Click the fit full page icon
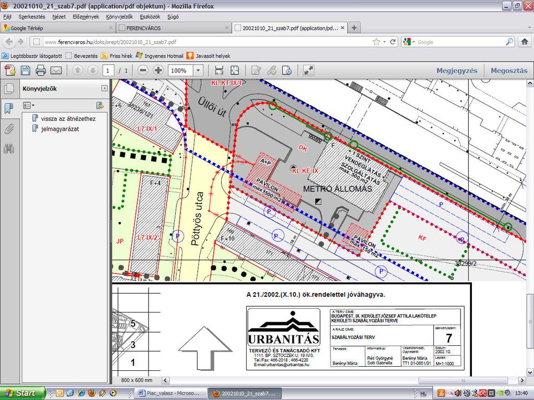The width and height of the screenshot is (534, 400). tap(235, 70)
